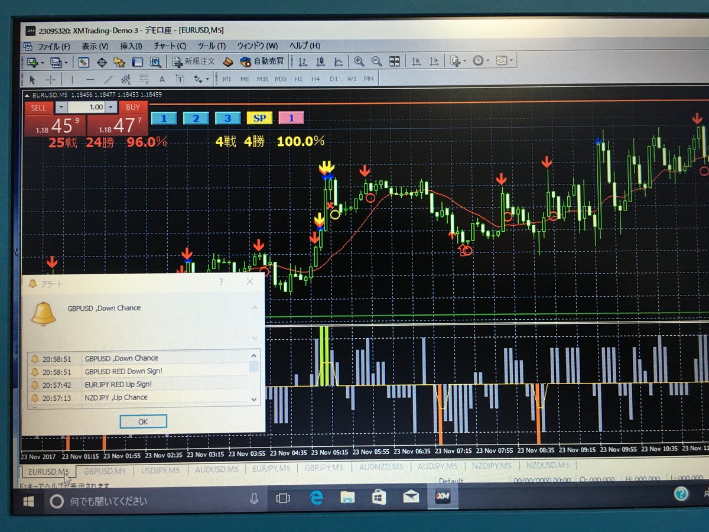Select the text label T tool
Screen dimensions: 709x532
point(180,79)
